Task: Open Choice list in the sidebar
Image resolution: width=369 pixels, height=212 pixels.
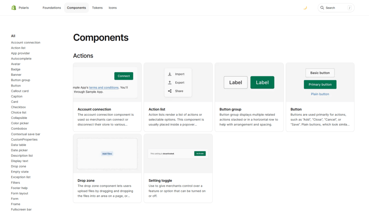Action: tap(18, 112)
